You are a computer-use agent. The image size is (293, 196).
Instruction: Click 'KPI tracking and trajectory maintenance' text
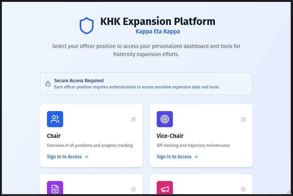(x=193, y=145)
